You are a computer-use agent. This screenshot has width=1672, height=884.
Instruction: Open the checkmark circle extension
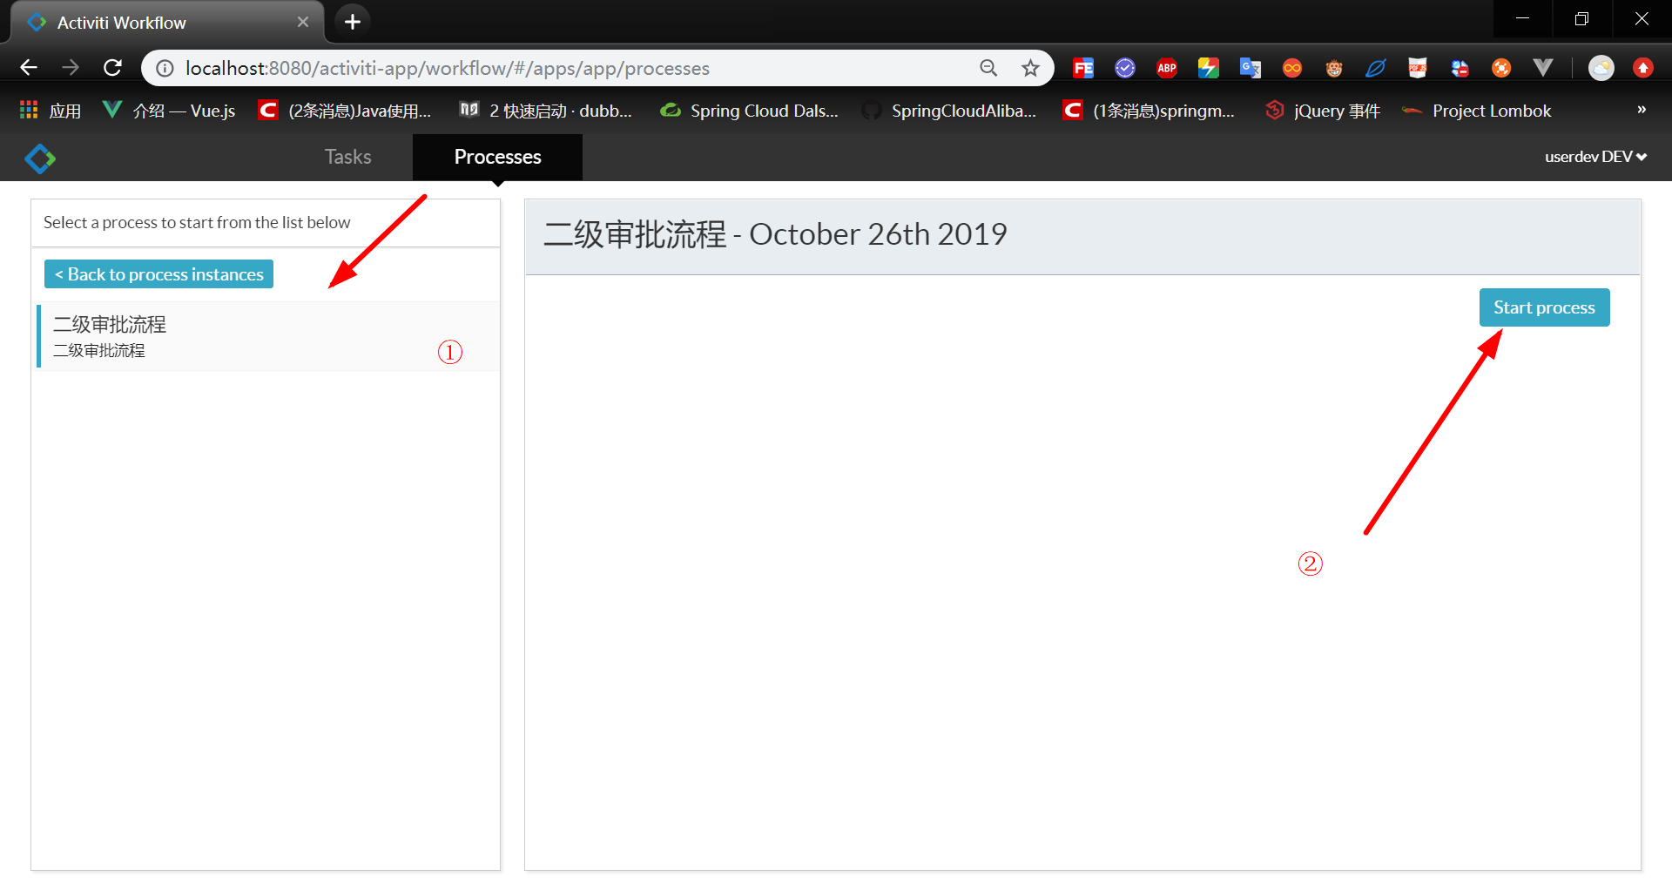[1125, 68]
